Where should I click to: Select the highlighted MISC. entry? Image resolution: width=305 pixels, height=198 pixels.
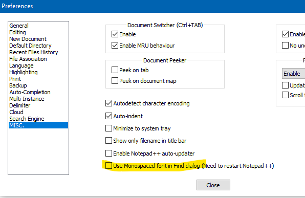coord(38,125)
